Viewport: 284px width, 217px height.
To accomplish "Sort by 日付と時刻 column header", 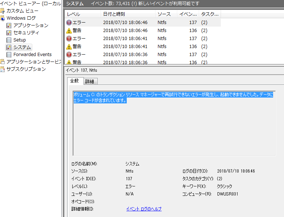I will [128, 14].
